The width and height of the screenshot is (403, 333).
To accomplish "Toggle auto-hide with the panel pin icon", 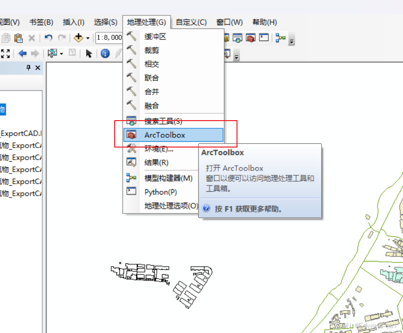I will tap(27, 68).
